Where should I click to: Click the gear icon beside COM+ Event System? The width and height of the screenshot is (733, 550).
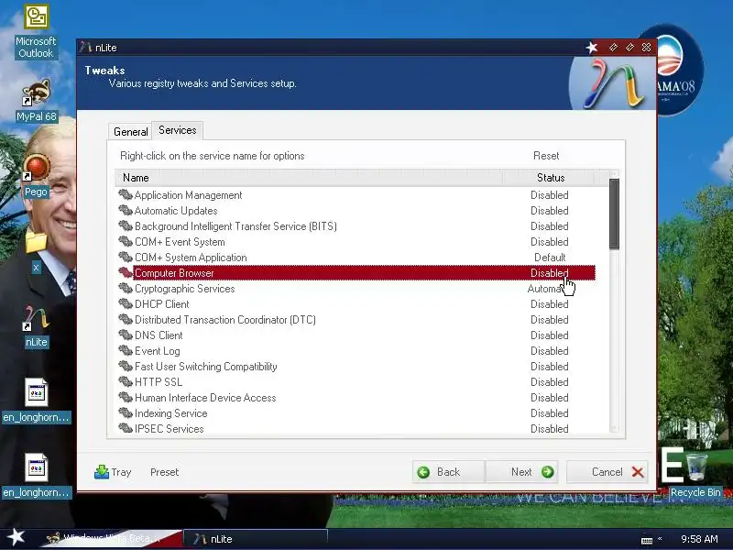pyautogui.click(x=126, y=241)
